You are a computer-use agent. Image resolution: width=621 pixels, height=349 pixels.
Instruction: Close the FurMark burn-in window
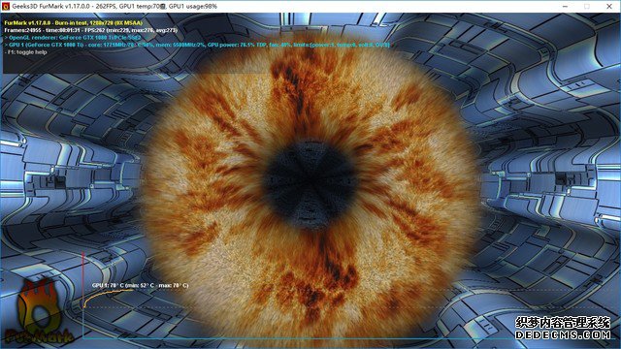tap(609, 7)
